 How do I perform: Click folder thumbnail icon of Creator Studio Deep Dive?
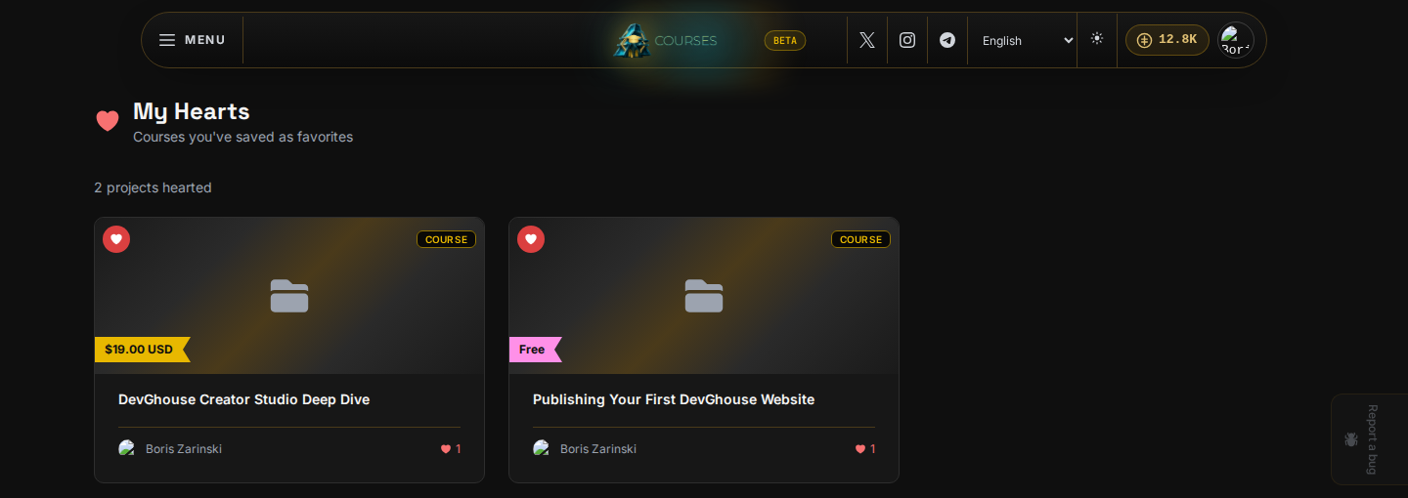[x=289, y=296]
